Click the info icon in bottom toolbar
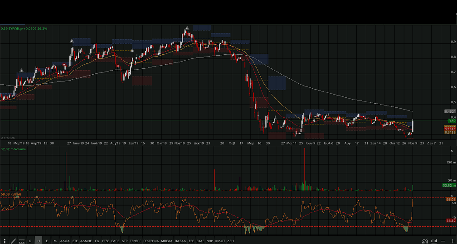The height and width of the screenshot is (244, 457). [5, 241]
